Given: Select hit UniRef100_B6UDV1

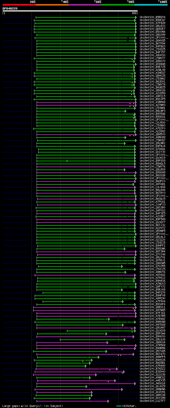Looking at the screenshot, I should [x=152, y=82].
